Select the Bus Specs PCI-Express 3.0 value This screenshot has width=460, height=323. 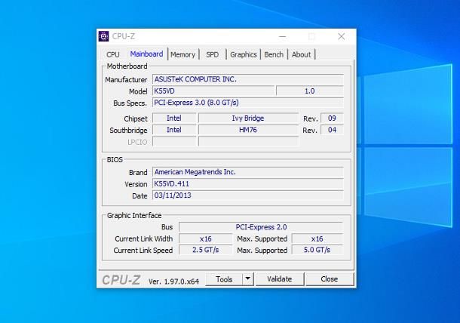coord(248,103)
